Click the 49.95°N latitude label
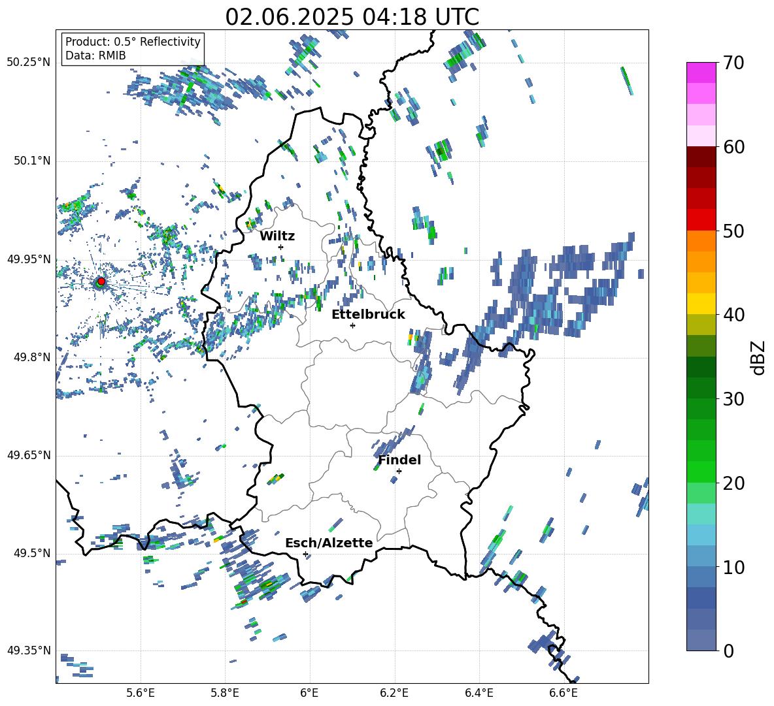 pos(29,259)
